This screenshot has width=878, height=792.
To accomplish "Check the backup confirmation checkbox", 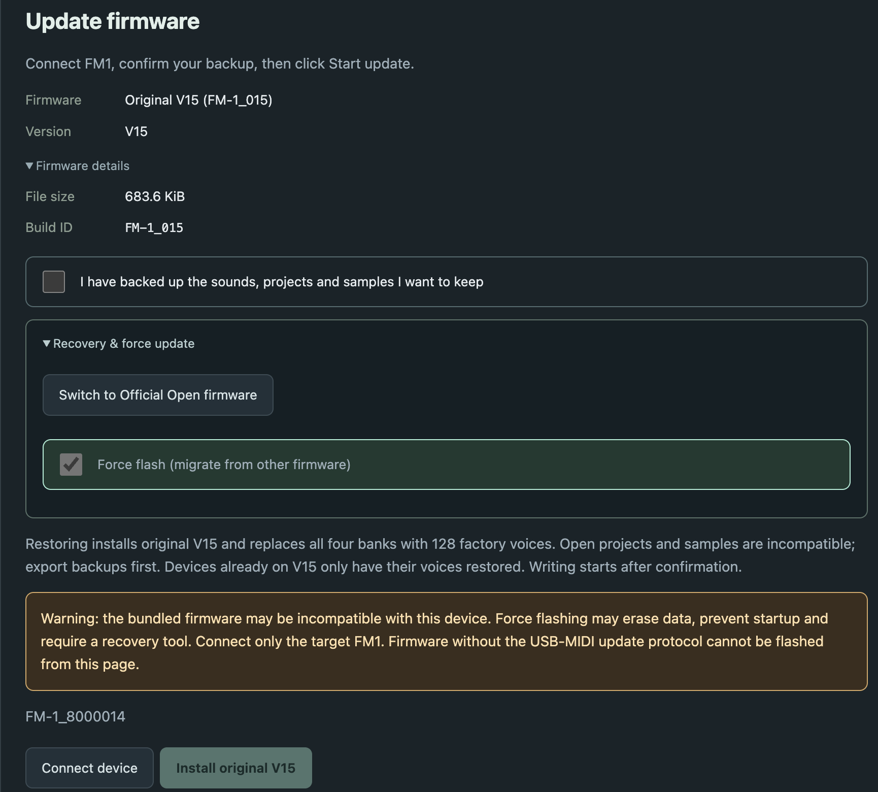I will [54, 282].
